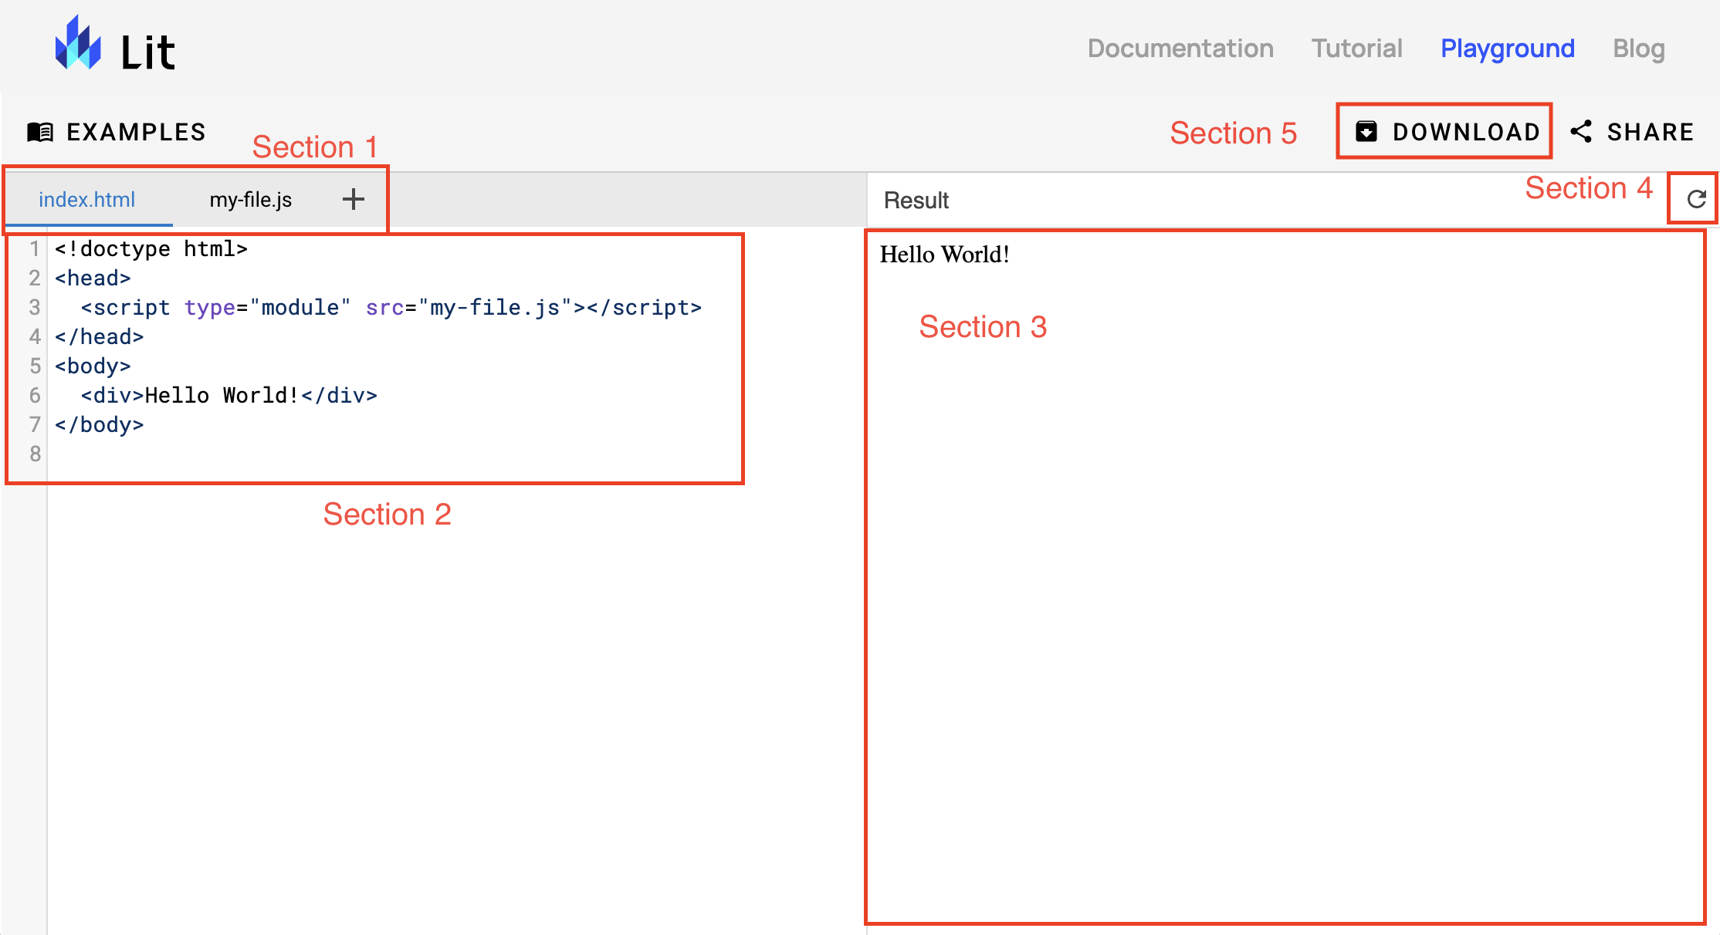
Task: Expand the file tabs with plus button
Action: [354, 198]
